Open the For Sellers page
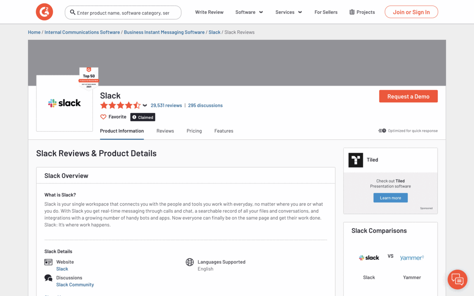 coord(326,12)
